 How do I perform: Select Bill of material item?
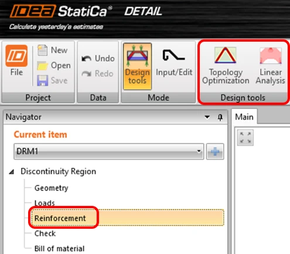[x=60, y=249]
